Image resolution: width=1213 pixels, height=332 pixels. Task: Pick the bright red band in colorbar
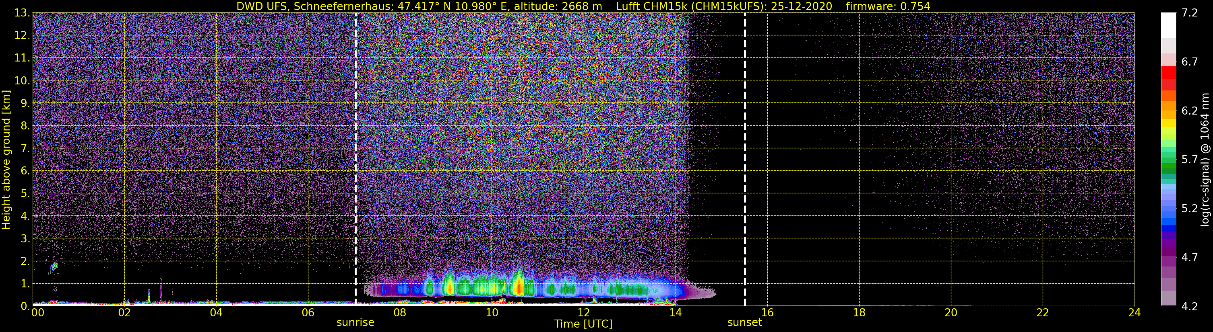(x=1169, y=73)
